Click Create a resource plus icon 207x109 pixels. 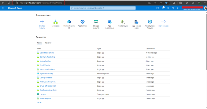point(42,22)
